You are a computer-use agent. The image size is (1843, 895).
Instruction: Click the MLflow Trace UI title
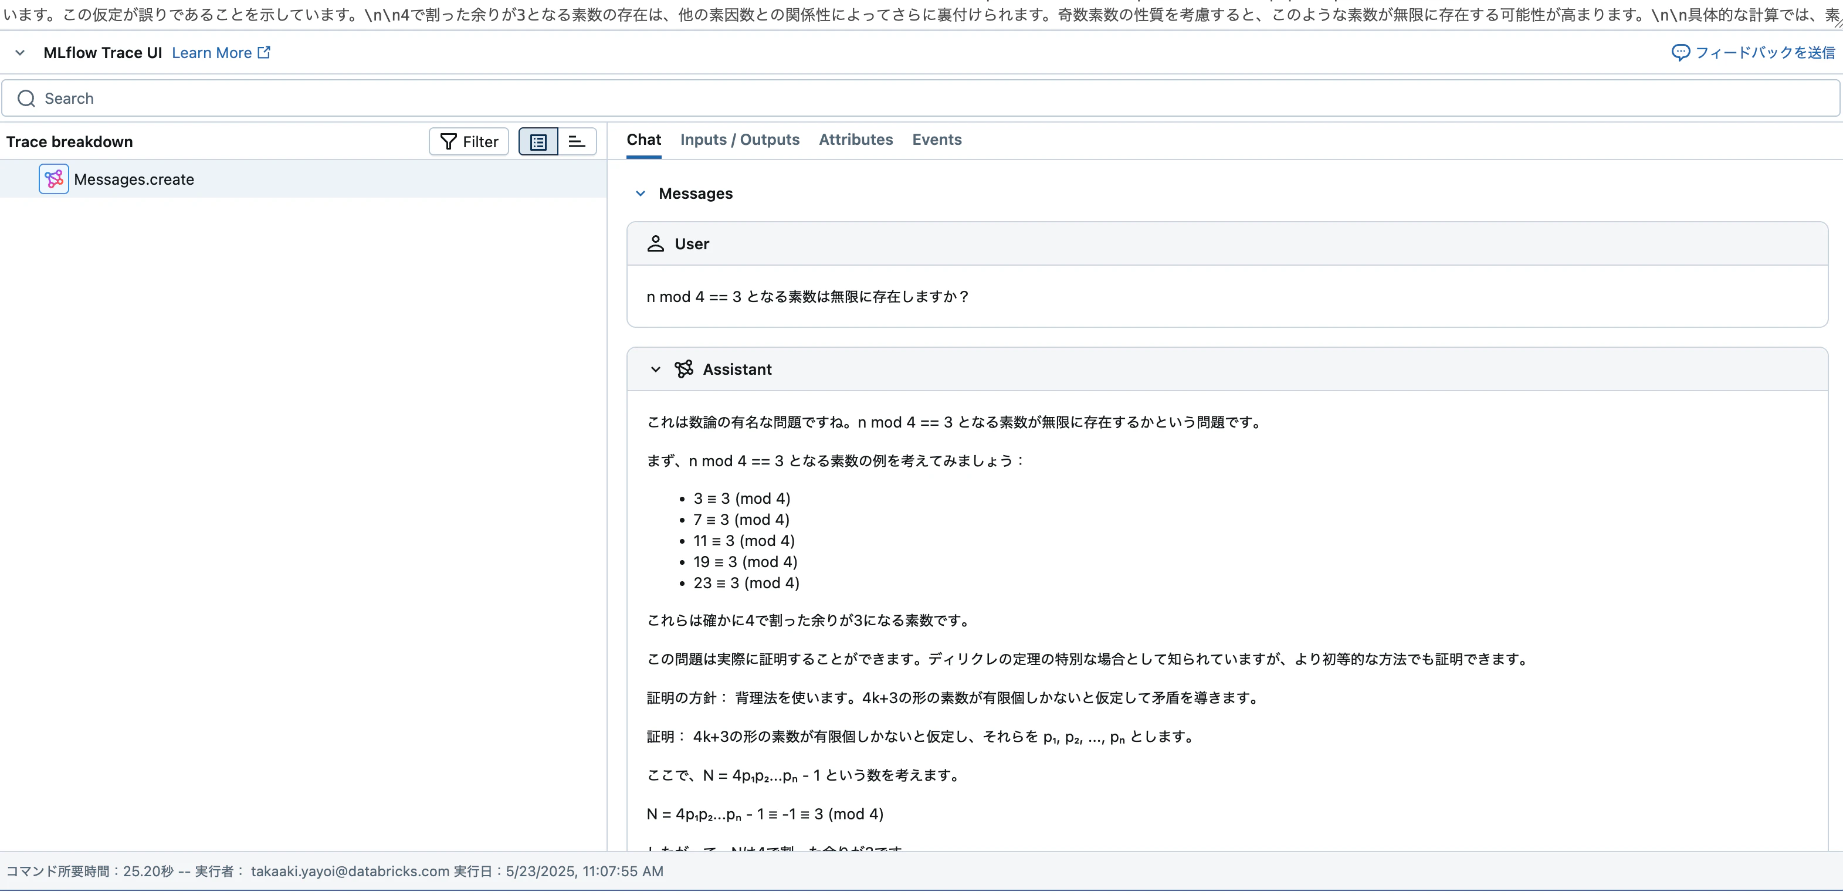pos(102,53)
